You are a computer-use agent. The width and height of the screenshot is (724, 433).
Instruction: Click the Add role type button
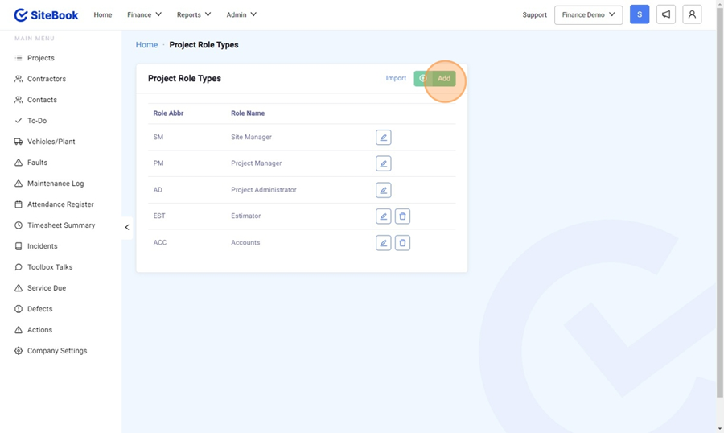pos(435,78)
